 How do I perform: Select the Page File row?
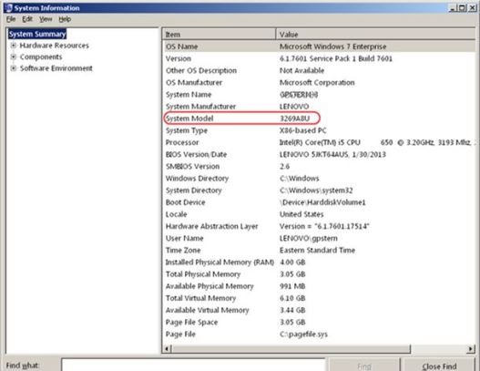[319, 334]
